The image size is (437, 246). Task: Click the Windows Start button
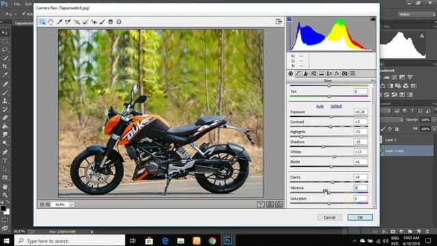[6, 241]
